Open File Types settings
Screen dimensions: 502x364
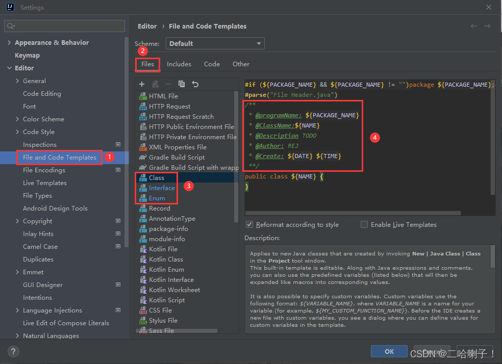coord(37,196)
